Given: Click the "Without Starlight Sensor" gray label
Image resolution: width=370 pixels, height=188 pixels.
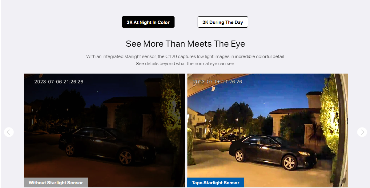Looking at the screenshot, I should pyautogui.click(x=56, y=182).
